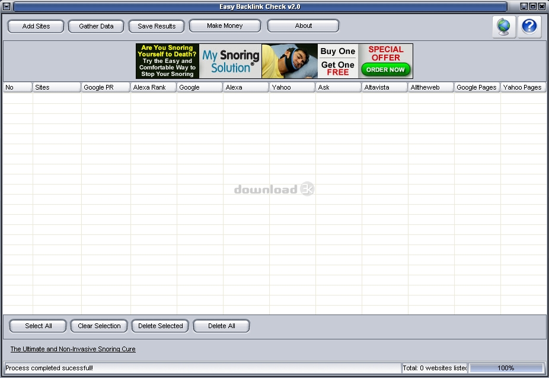
Task: Click the My Snoring Solution banner ad
Action: (274, 61)
